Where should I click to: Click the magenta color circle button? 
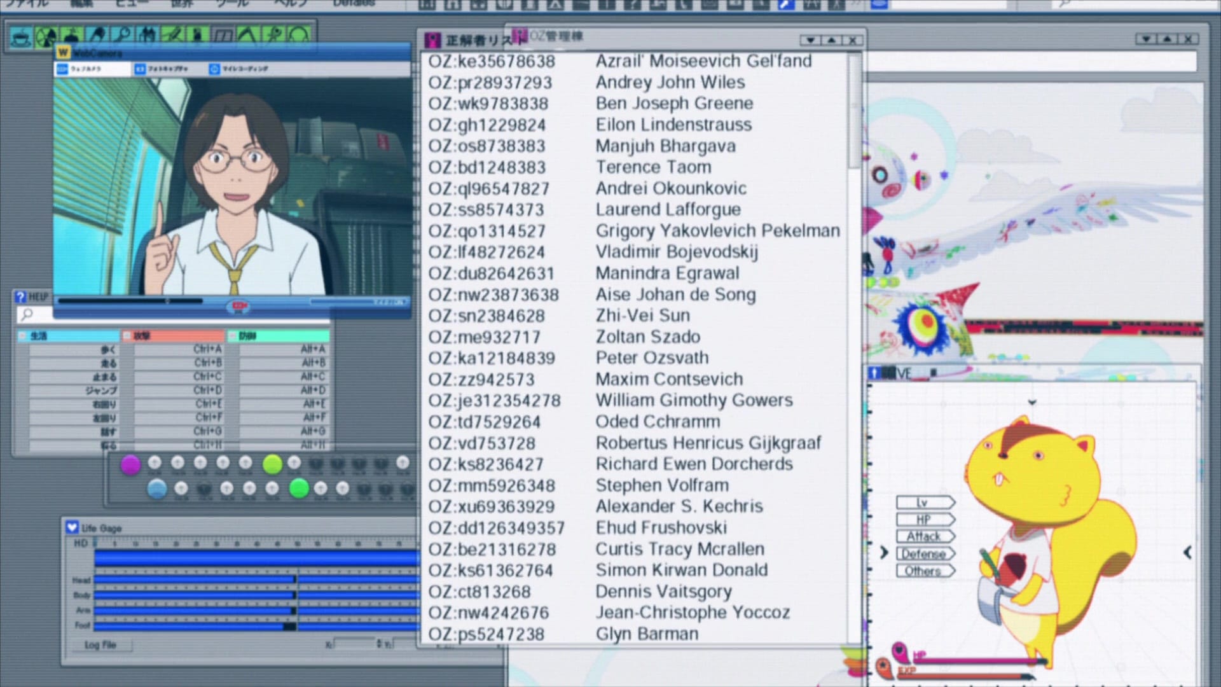point(130,464)
